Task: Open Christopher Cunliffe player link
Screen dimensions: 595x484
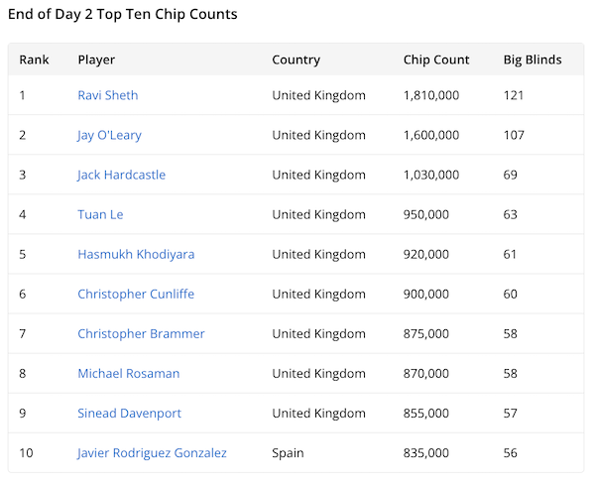Action: pos(136,294)
